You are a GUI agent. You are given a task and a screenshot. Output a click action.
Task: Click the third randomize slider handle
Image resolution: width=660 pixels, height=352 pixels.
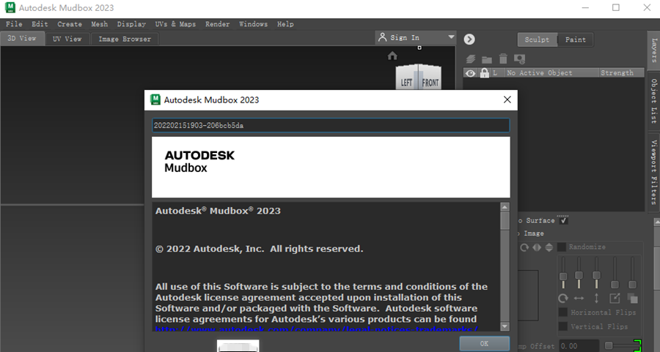(596, 275)
